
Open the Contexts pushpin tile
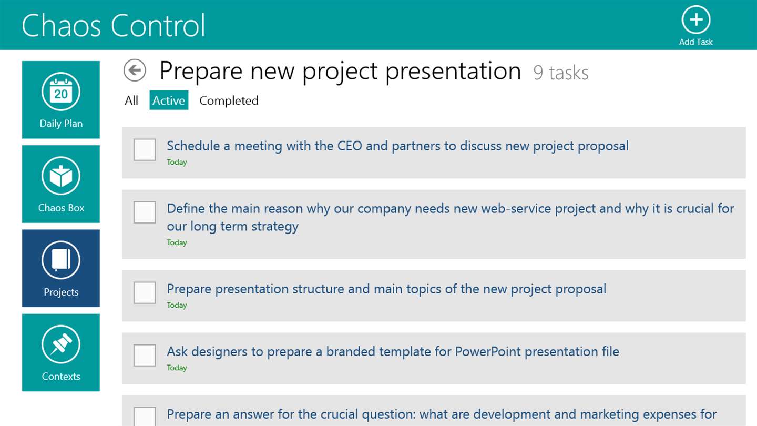pos(61,352)
